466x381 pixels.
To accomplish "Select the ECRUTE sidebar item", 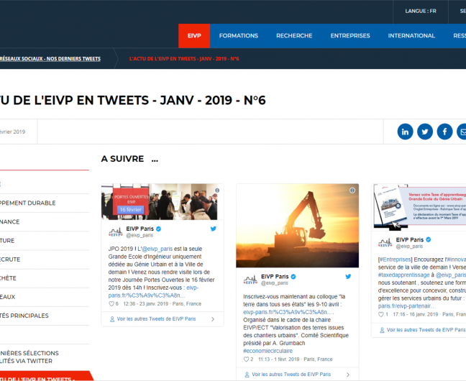I will 10,259.
